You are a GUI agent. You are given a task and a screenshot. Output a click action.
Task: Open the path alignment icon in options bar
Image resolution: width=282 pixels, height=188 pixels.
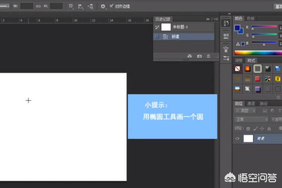tap(80, 7)
